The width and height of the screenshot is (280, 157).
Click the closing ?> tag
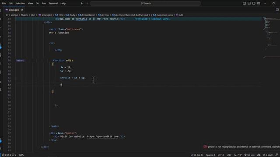(56, 106)
